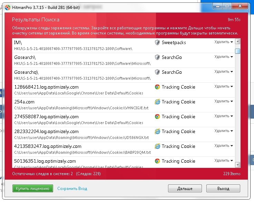Select the 50136351.log.optimizely.com entry
254x202 pixels.
point(45,161)
